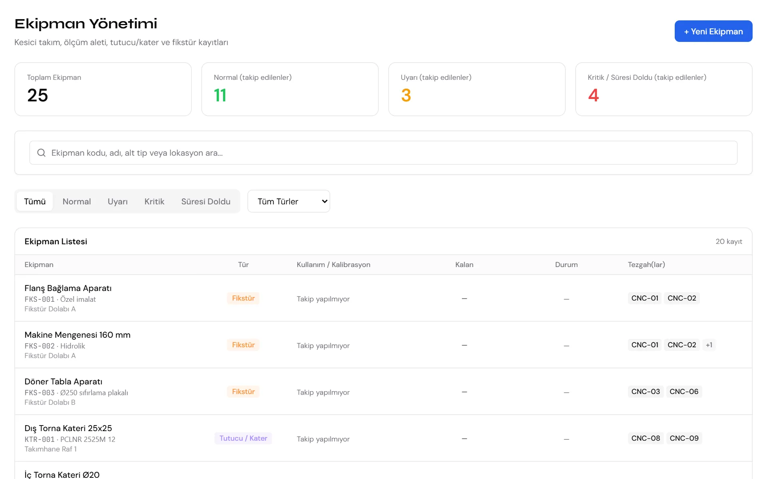Click the FKS-002 · Hidrolik code
Image resolution: width=767 pixels, height=479 pixels.
point(55,346)
